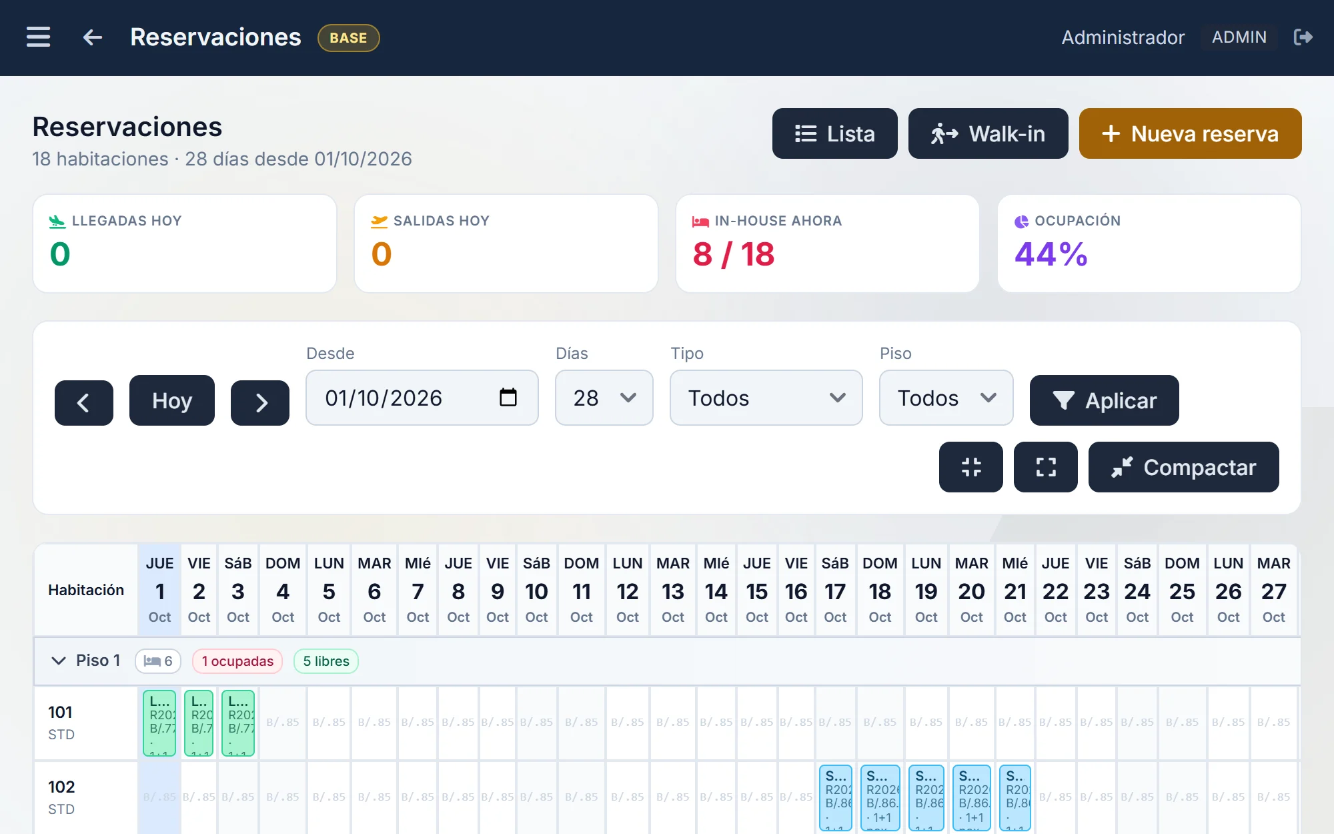Go back using the arrow icon

pyautogui.click(x=92, y=37)
